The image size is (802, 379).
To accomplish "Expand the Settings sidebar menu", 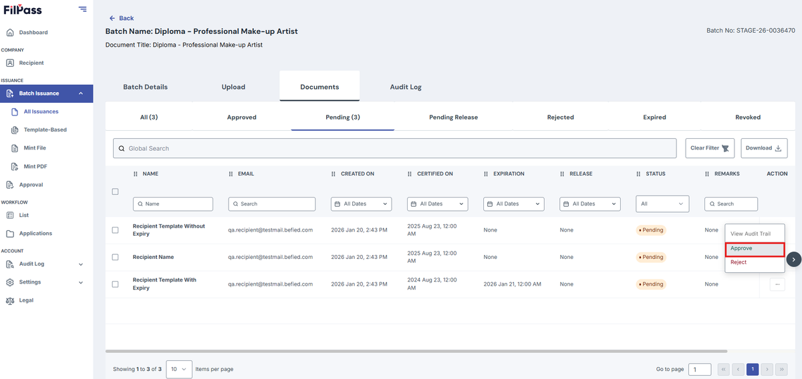I will pyautogui.click(x=43, y=282).
